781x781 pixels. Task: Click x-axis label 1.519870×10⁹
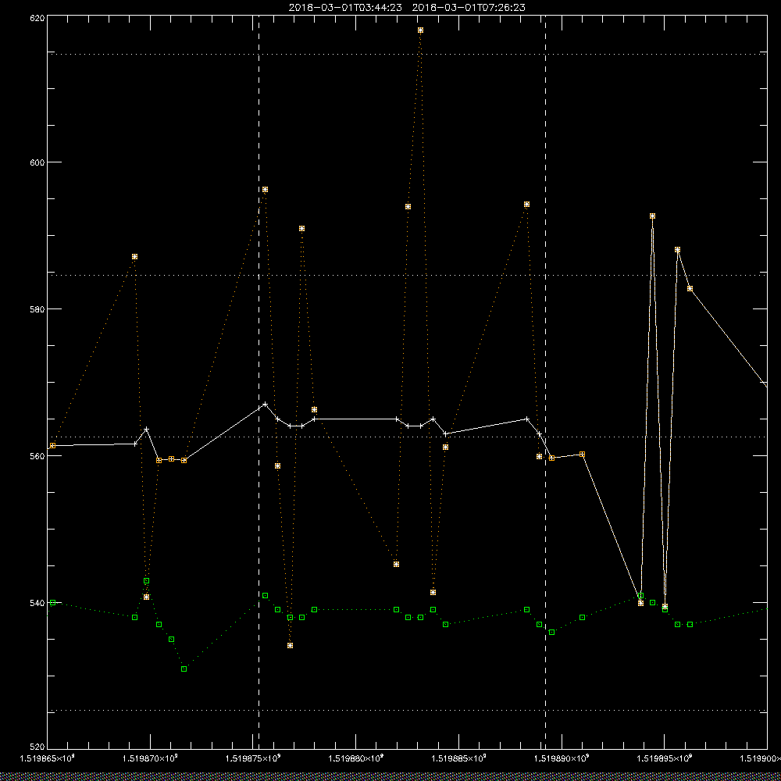pos(151,758)
